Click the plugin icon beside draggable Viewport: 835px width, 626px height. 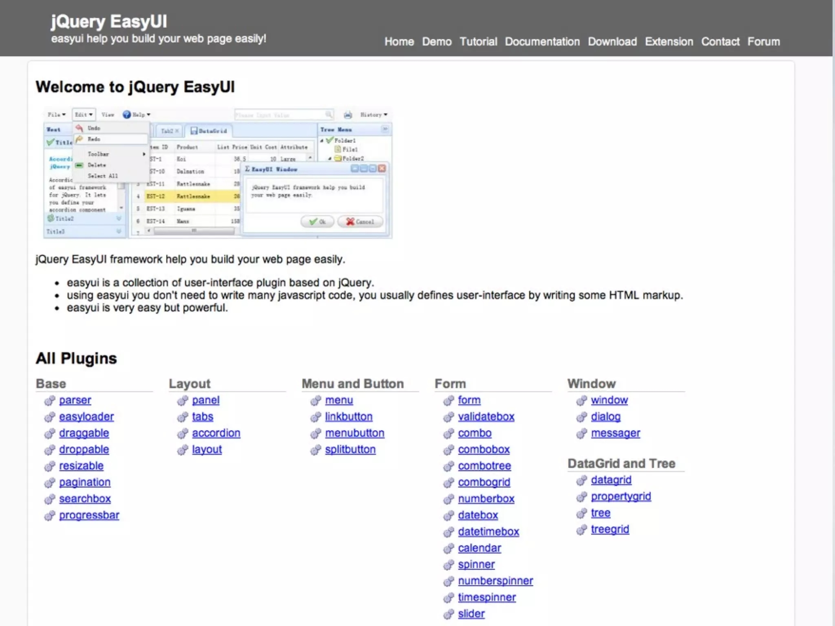(x=50, y=434)
